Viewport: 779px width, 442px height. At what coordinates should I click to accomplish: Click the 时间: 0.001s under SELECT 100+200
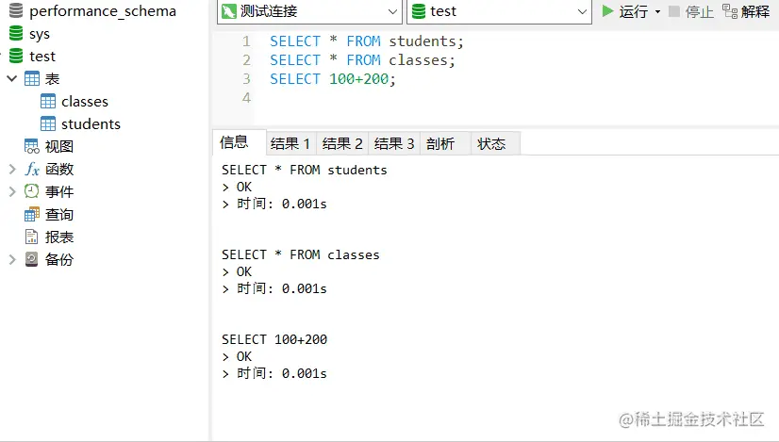(x=282, y=373)
